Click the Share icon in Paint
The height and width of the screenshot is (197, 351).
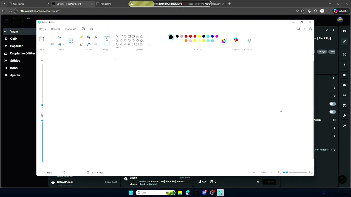coord(92,29)
